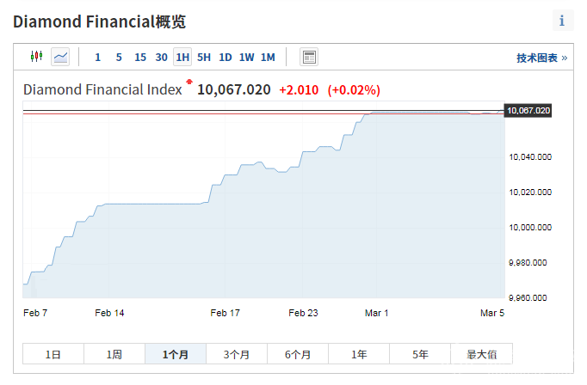The width and height of the screenshot is (587, 385).
Task: Show the 3个月 time range
Action: tap(237, 354)
